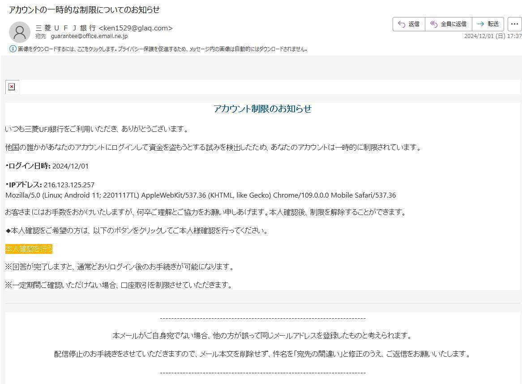Click the 本人確認を行う link
Image resolution: width=522 pixels, height=384 pixels.
point(29,249)
